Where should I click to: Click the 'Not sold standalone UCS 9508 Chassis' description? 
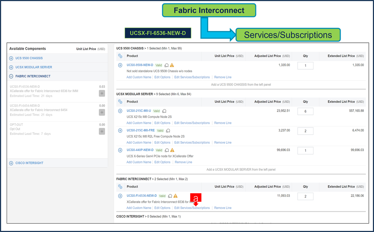click(159, 71)
